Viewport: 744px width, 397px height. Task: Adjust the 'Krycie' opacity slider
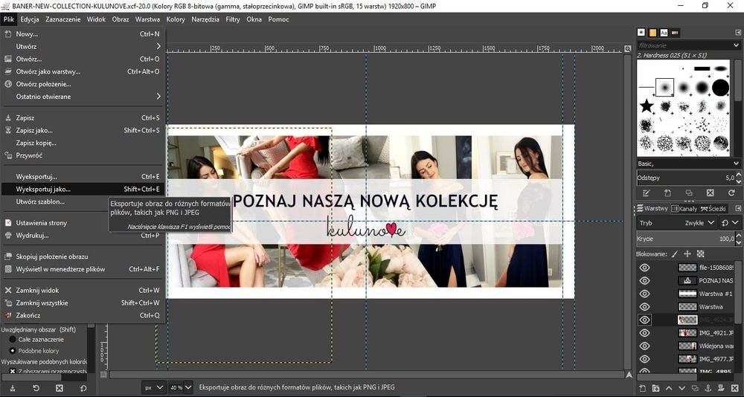(686, 239)
